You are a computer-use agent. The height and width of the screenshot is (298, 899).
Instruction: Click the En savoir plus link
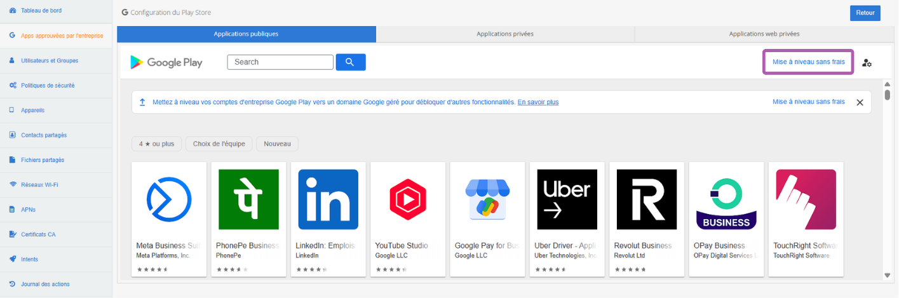click(x=537, y=102)
